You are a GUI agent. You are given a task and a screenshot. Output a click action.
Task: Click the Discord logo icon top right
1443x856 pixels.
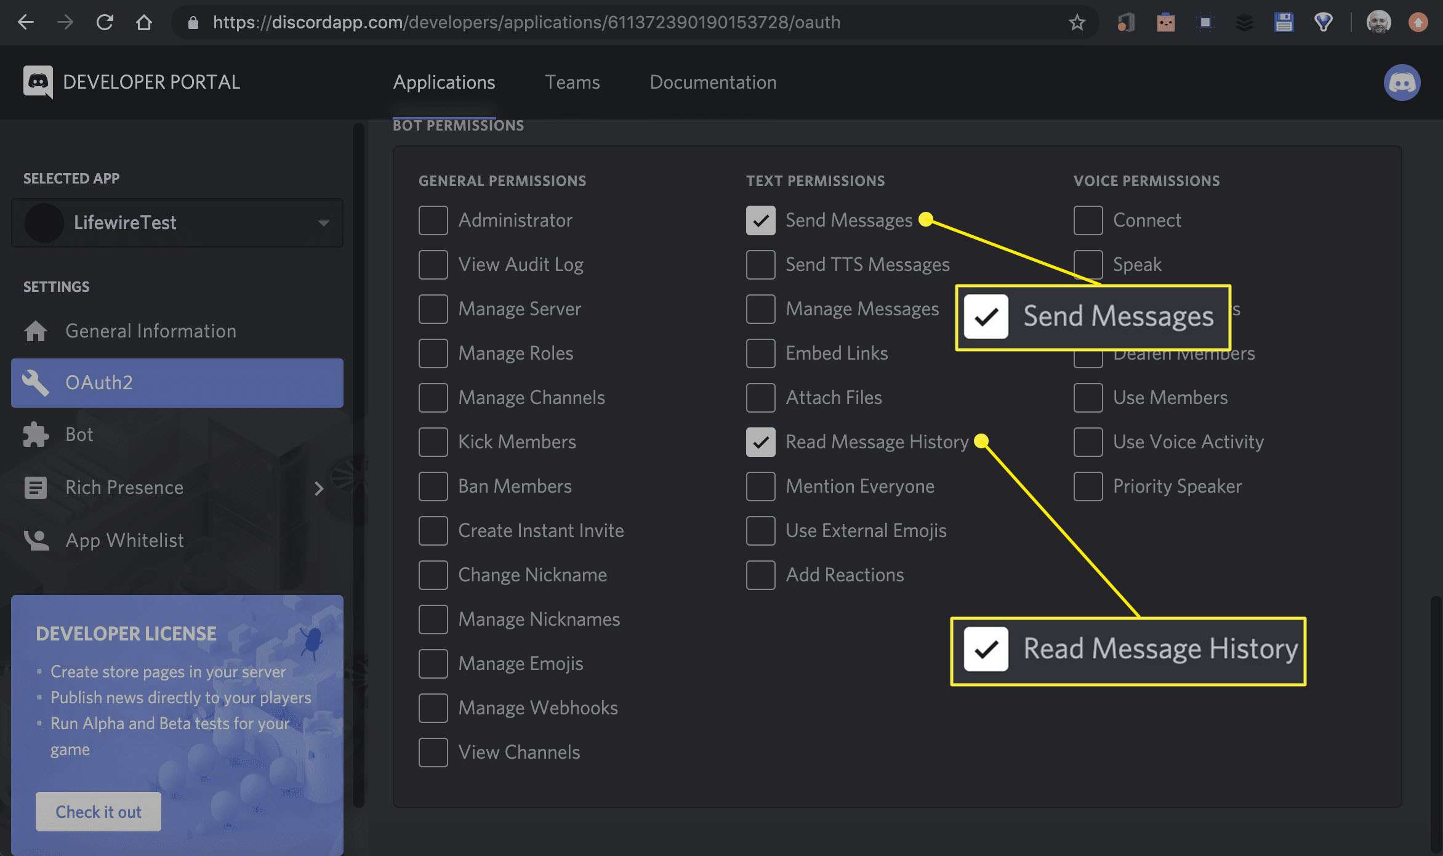click(1403, 83)
